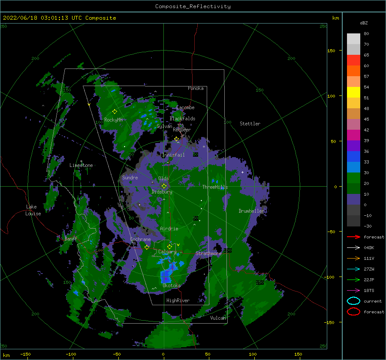
Task: Select the orange 111V arrow icon
Action: [353, 258]
